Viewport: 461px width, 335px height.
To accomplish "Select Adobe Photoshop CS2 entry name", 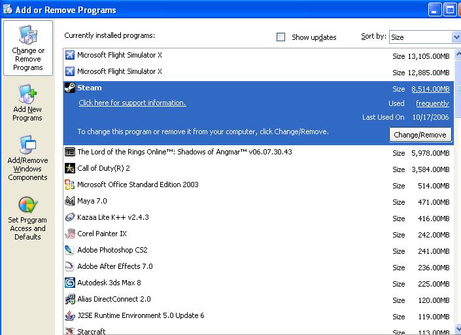I will coord(112,250).
